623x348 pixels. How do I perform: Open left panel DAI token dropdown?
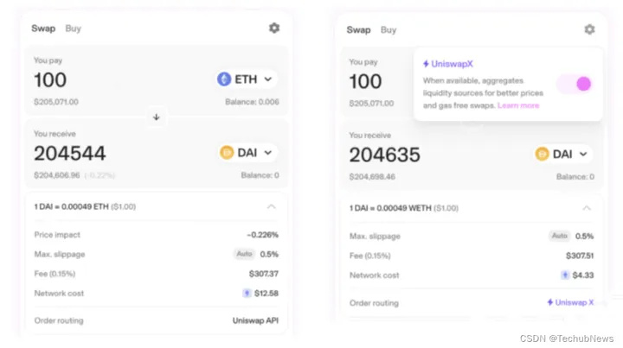click(x=247, y=153)
